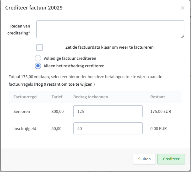The image size is (191, 172).
Task: Click the Reden van creditering text area
Action: [110, 29]
